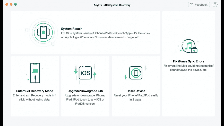
Task: Click the 'Fix 130+ system issues' description
Action: 106,35
